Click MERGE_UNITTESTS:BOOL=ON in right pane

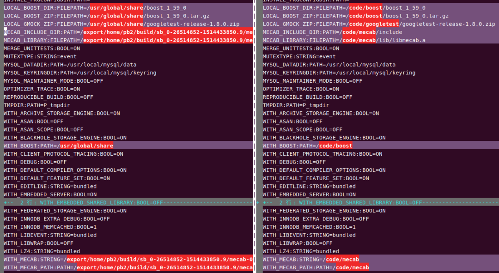301,49
